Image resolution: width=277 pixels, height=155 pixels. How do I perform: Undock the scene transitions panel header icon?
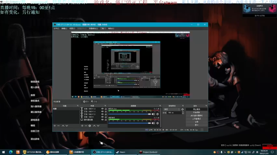(x=183, y=106)
